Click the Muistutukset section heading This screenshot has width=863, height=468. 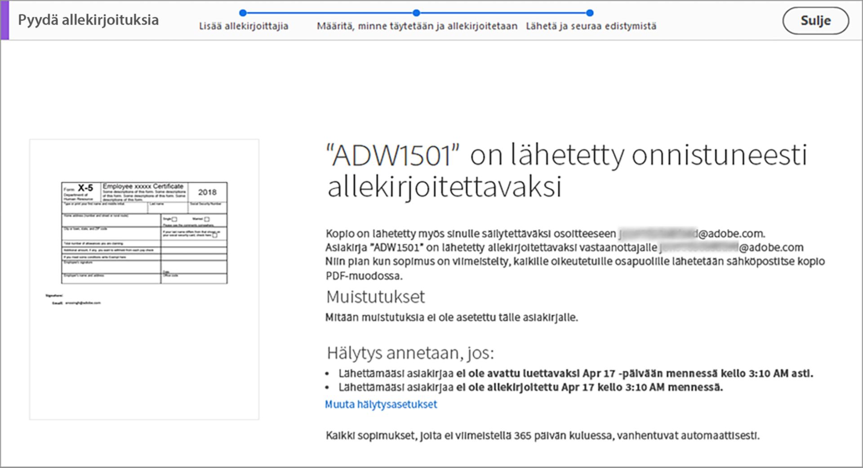[376, 297]
